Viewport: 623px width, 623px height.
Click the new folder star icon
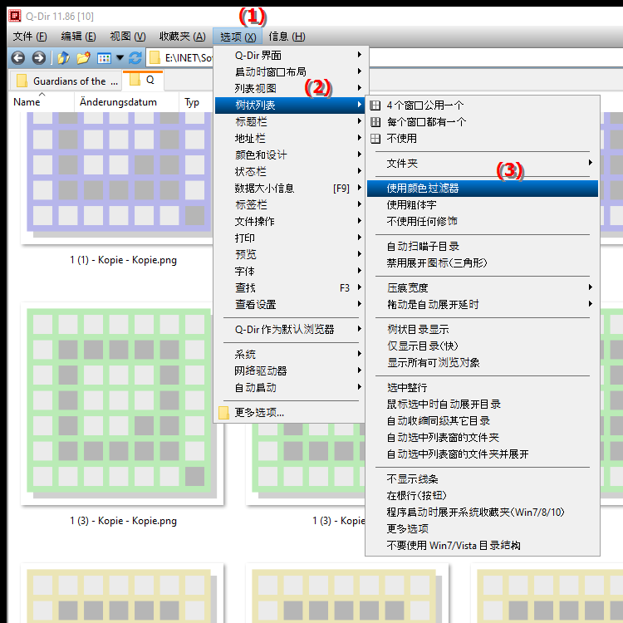(x=83, y=58)
